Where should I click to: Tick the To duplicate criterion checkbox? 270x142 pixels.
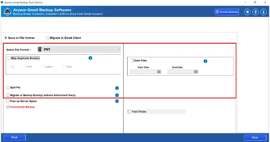9,66
